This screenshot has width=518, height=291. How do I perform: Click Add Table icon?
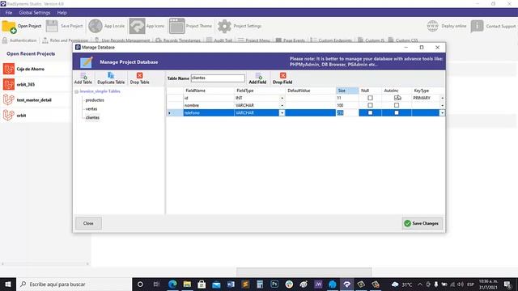[x=83, y=76]
